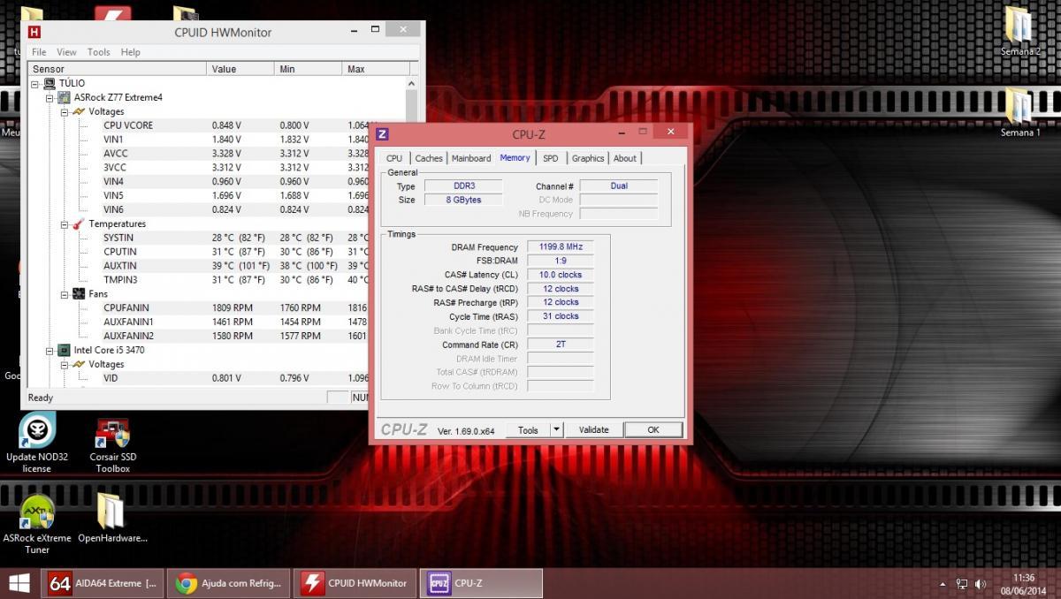1061x599 pixels.
Task: Click OK in the CPU-Z window
Action: coord(653,430)
